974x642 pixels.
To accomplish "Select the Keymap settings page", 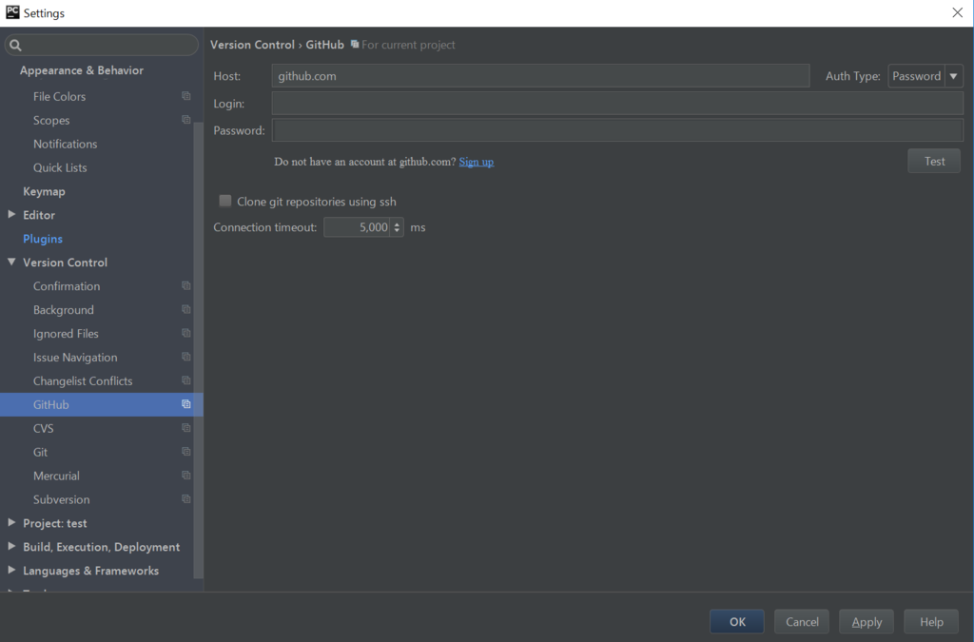I will pyautogui.click(x=44, y=191).
